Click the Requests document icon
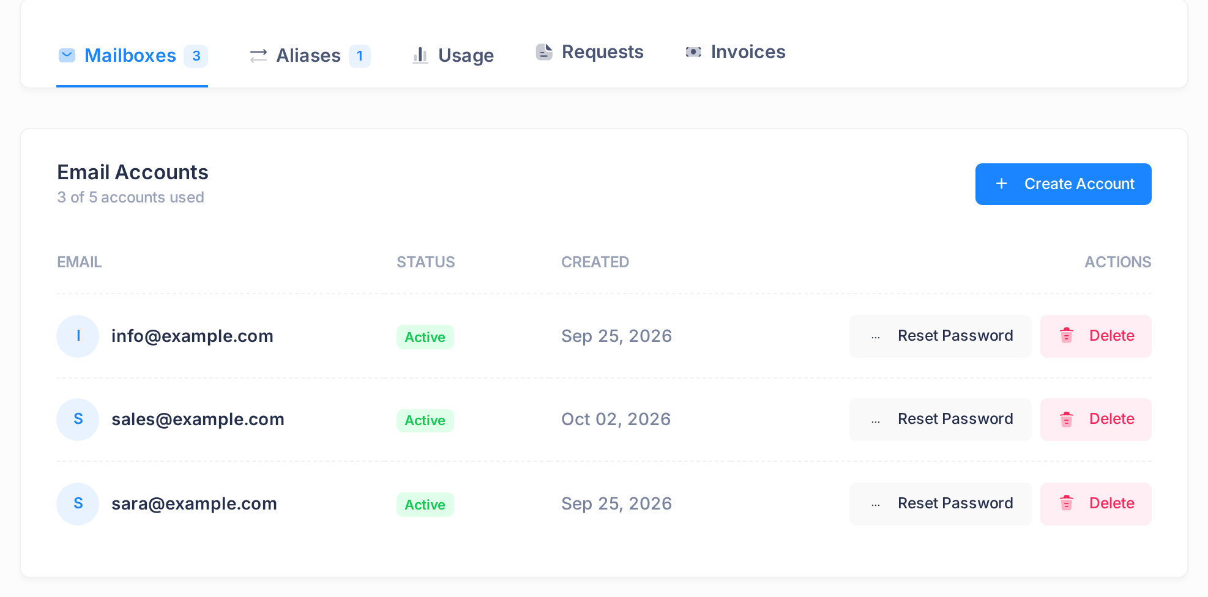Image resolution: width=1208 pixels, height=597 pixels. pos(544,52)
